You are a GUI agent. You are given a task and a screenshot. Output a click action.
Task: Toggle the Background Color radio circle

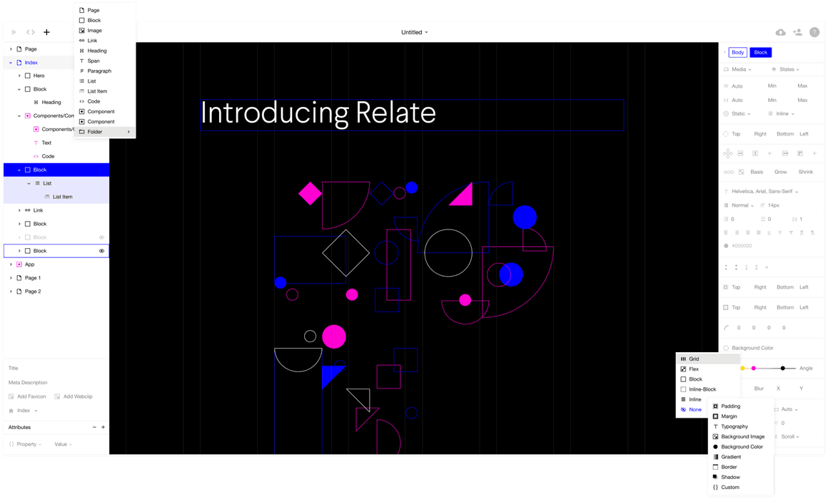[726, 348]
